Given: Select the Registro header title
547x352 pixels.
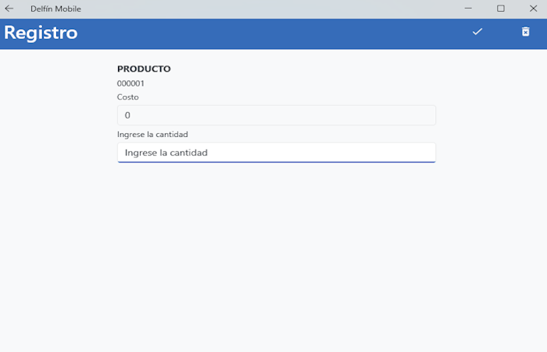Looking at the screenshot, I should pyautogui.click(x=41, y=33).
